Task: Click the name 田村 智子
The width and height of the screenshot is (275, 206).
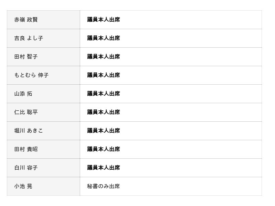Action: point(26,57)
